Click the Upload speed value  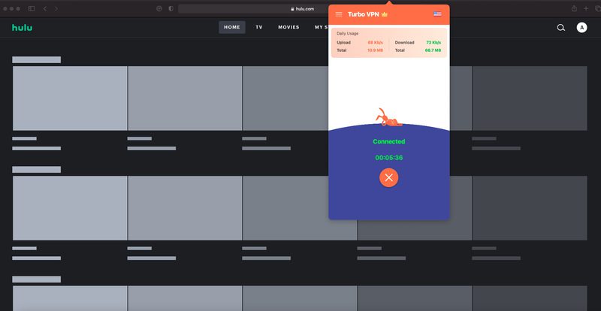point(375,43)
